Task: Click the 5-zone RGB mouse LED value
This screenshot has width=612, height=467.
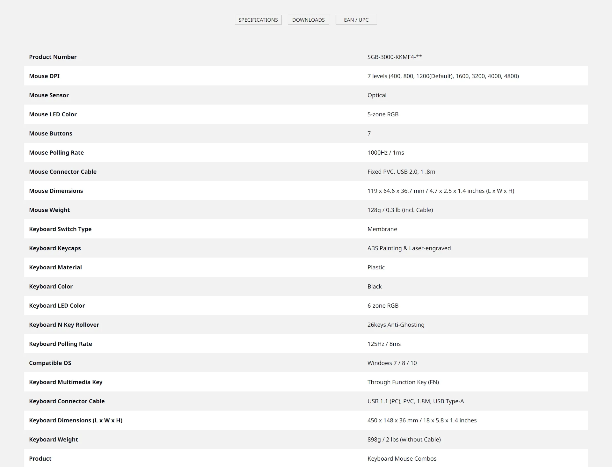Action: point(383,114)
